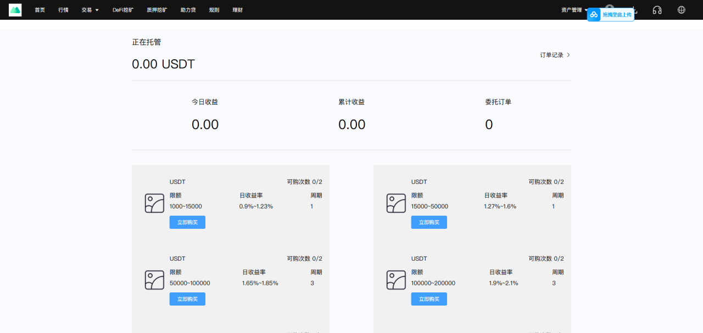
Task: Open the headset customer support icon
Action: pyautogui.click(x=657, y=10)
